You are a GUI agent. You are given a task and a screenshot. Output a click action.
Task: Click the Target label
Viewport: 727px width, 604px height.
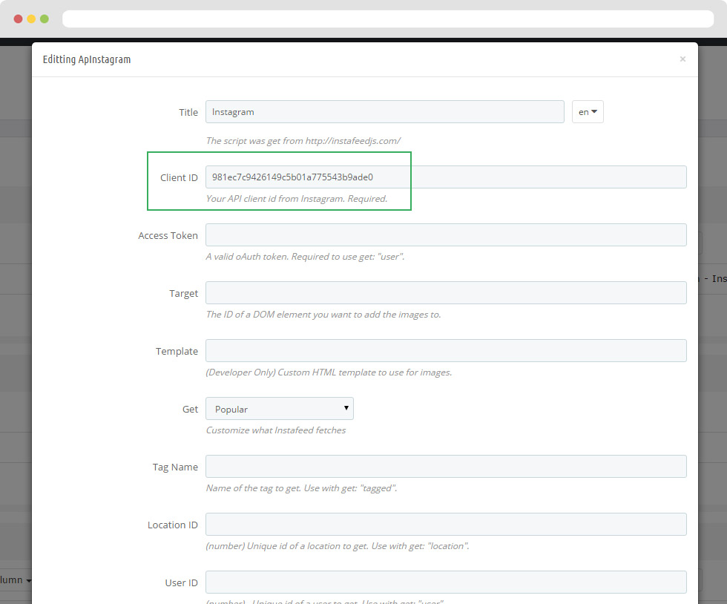click(x=184, y=294)
